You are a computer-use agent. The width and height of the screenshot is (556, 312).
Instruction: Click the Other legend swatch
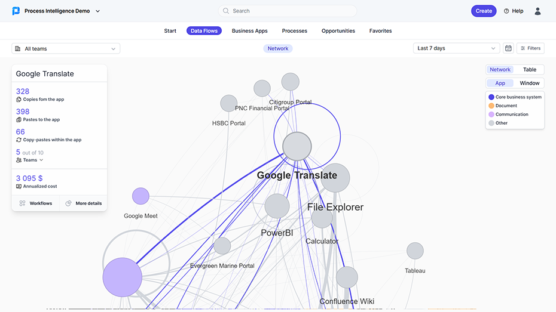click(491, 123)
